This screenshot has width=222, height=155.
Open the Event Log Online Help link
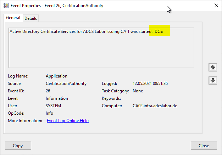tap(68, 121)
